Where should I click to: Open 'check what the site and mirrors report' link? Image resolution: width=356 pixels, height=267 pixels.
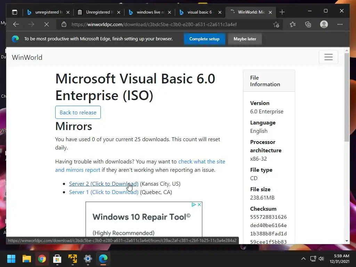click(x=140, y=166)
